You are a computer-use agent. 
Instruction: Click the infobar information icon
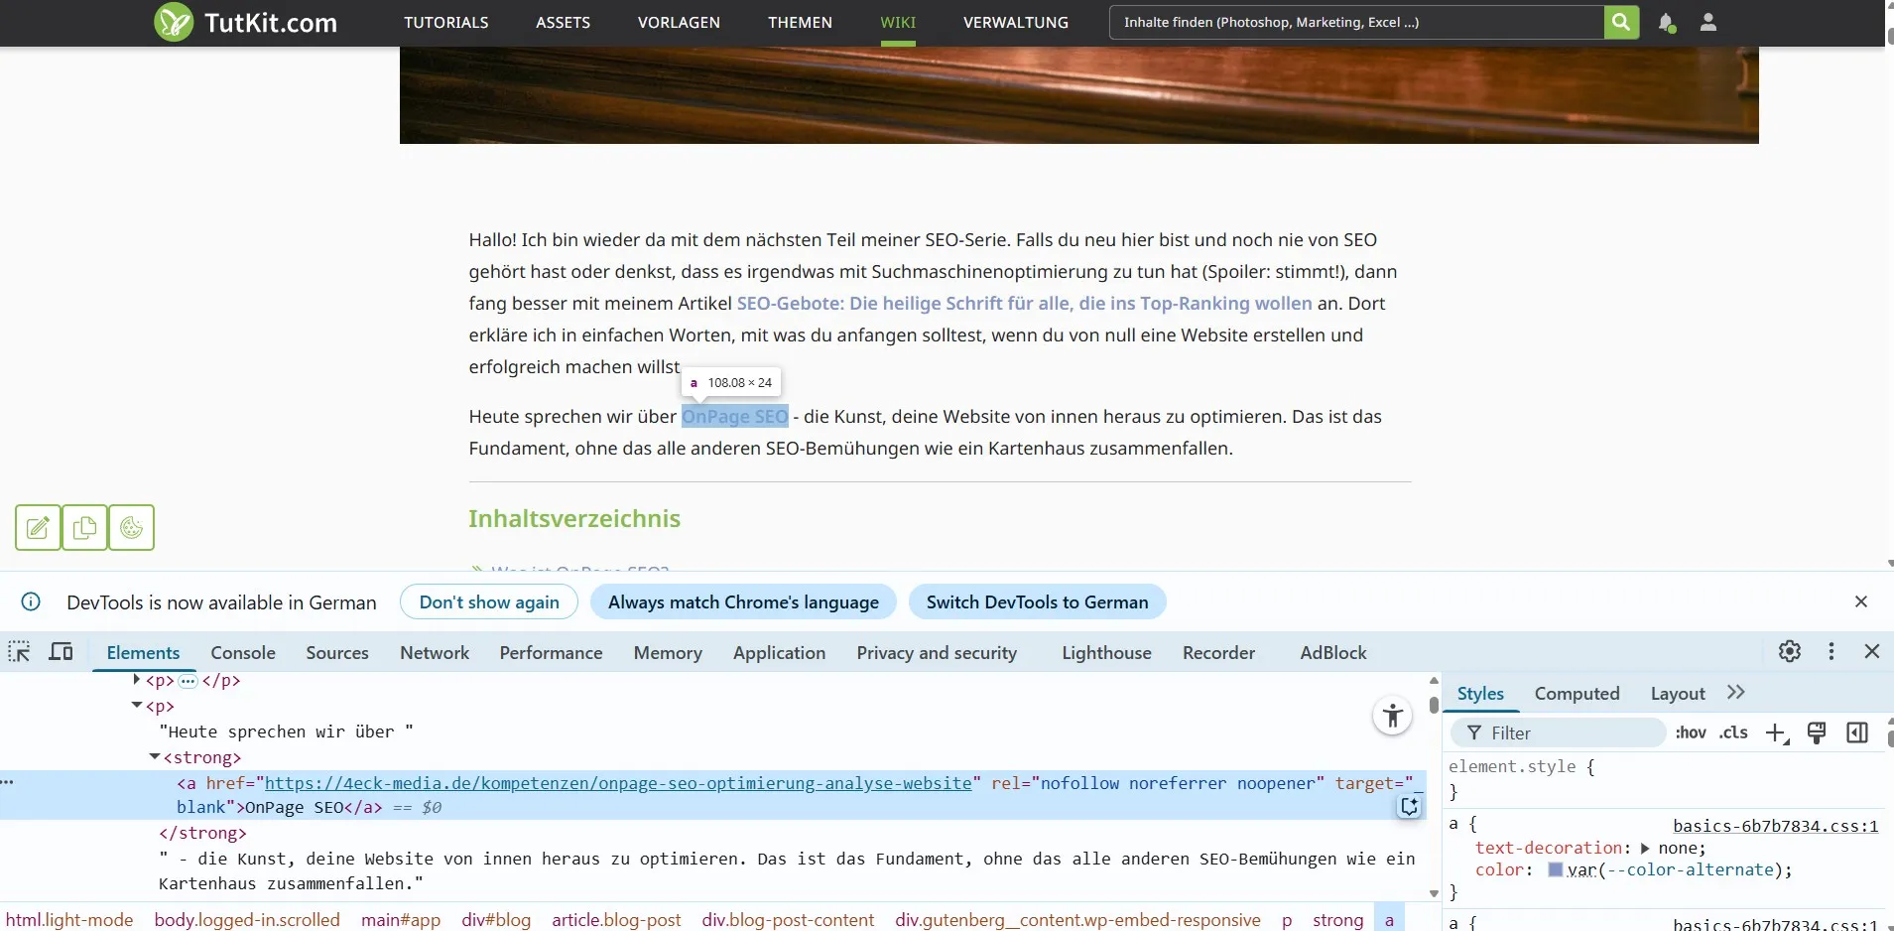(x=31, y=601)
